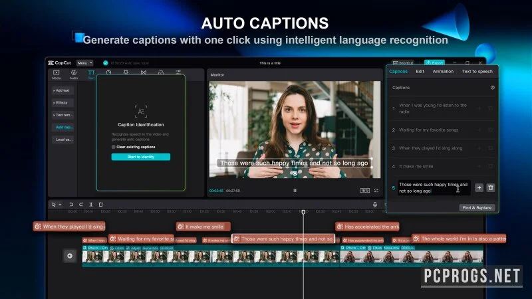Expand the Text templates section
The image size is (532, 299).
(63, 115)
